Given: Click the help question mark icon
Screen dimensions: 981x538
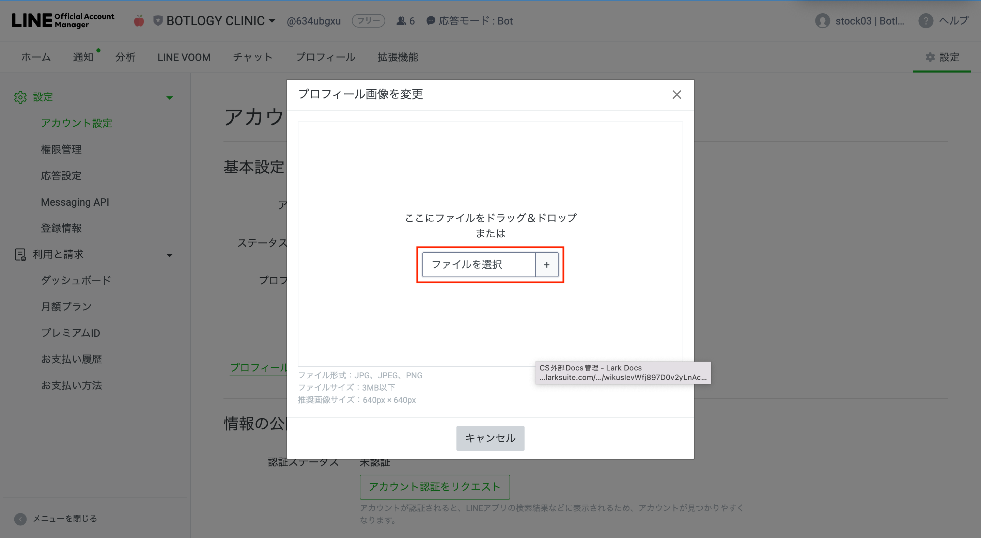Looking at the screenshot, I should coord(926,20).
